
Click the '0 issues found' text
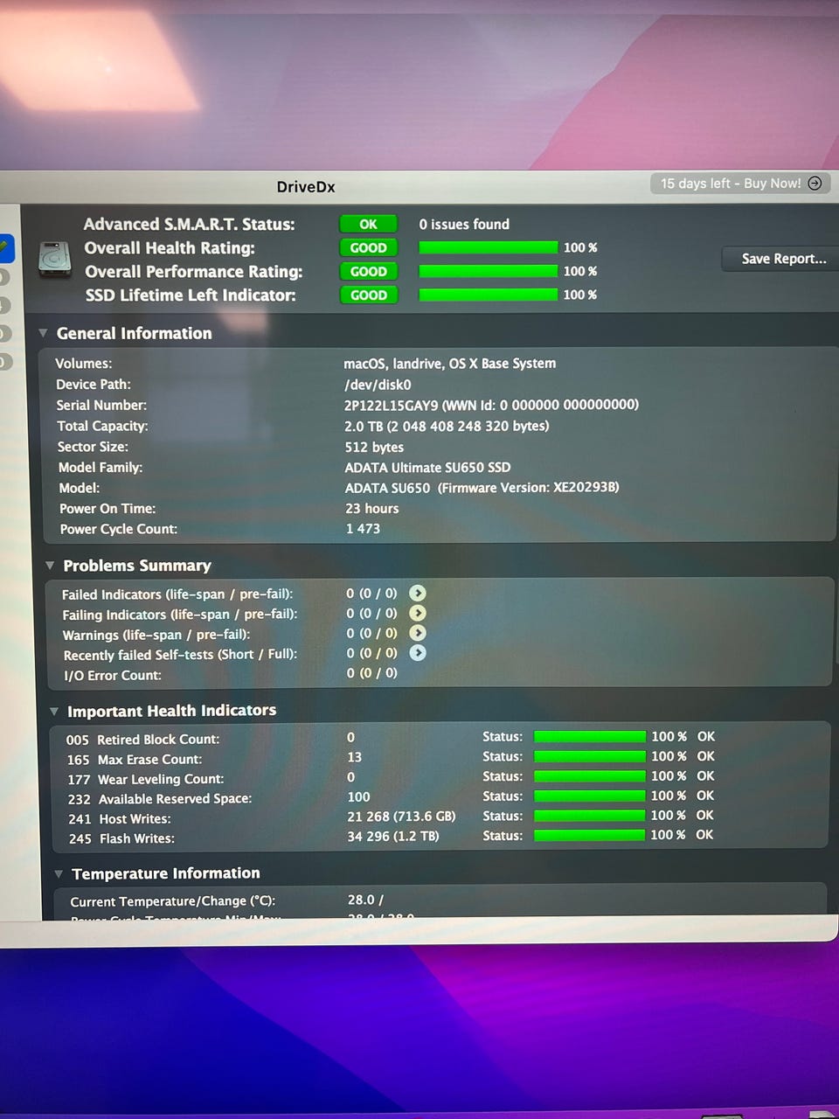(464, 225)
